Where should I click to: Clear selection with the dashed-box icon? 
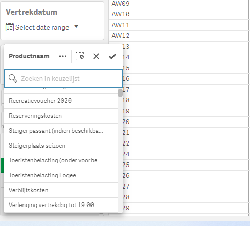point(80,56)
